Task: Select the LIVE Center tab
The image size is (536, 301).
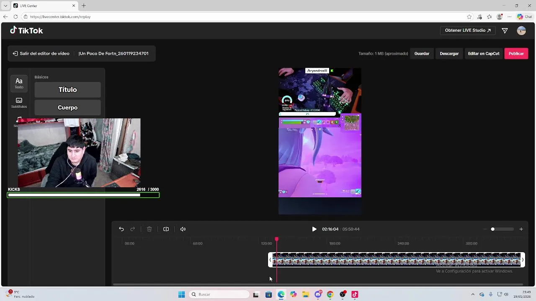Action: 44,5
